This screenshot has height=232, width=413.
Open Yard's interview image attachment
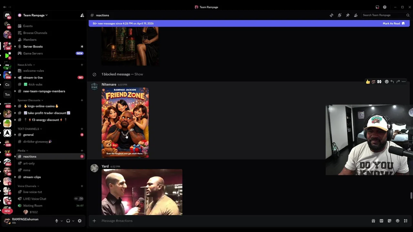pyautogui.click(x=142, y=192)
